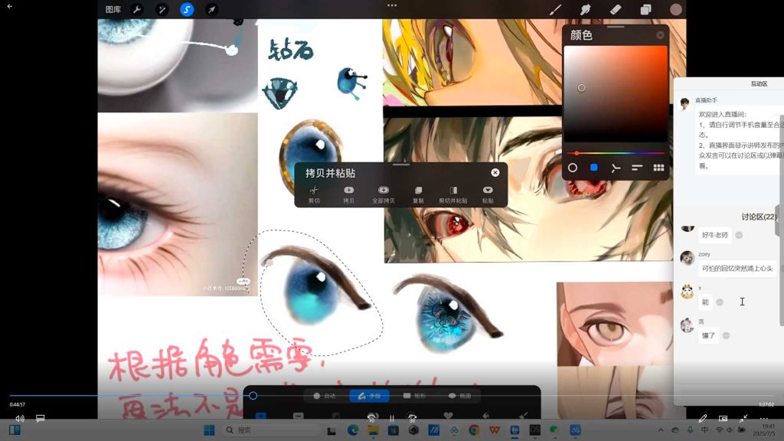This screenshot has width=784, height=441.
Task: Click the Copy (拷贝) option
Action: click(348, 194)
